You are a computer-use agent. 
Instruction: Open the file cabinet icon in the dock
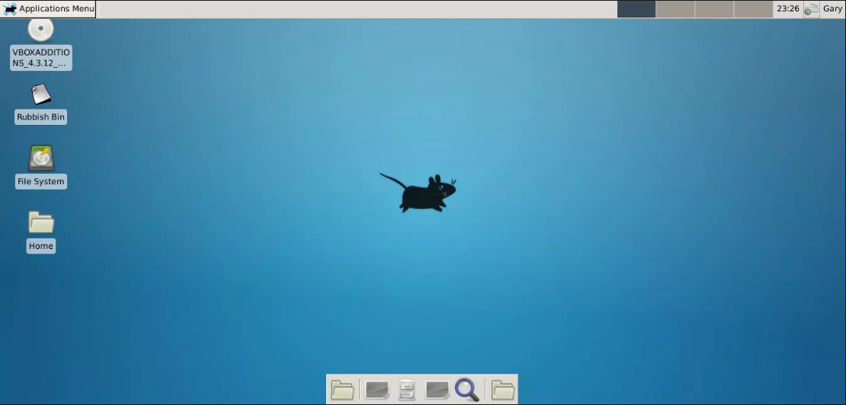pyautogui.click(x=407, y=390)
